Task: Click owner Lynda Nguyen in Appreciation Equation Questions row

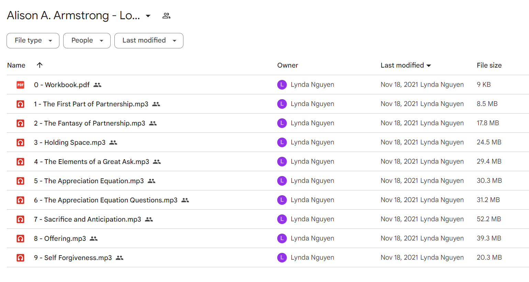Action: point(312,200)
